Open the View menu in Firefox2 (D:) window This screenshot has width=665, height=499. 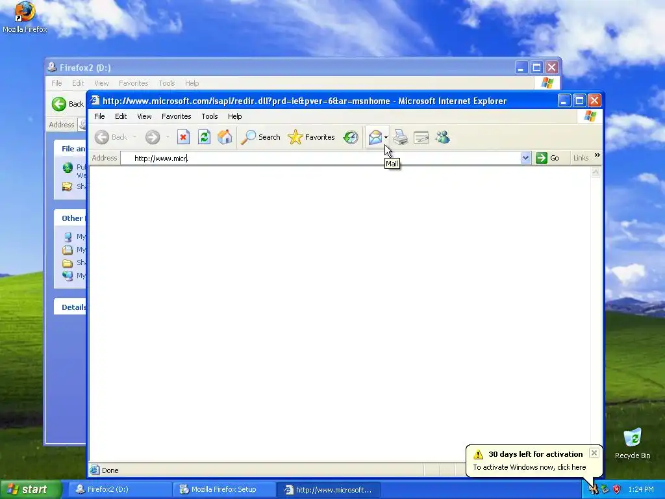point(101,83)
